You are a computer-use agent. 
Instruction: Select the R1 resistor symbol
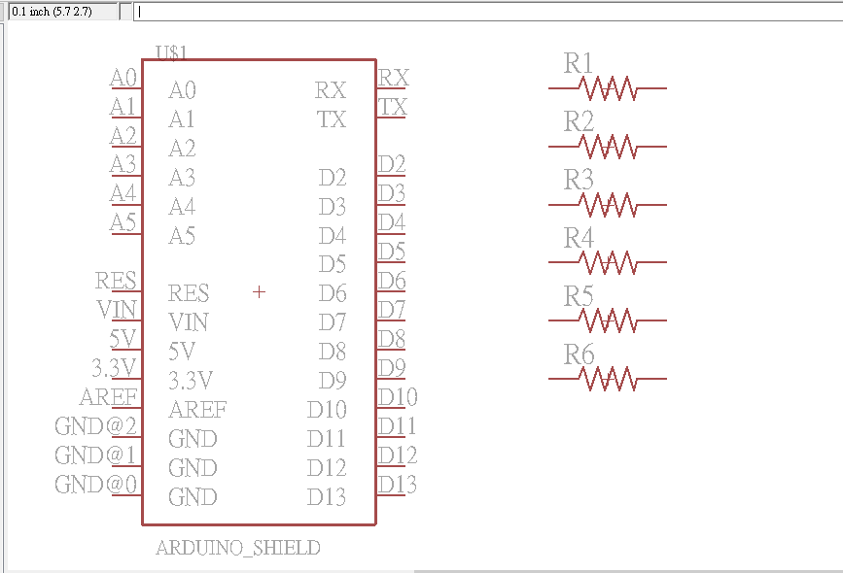(x=608, y=88)
